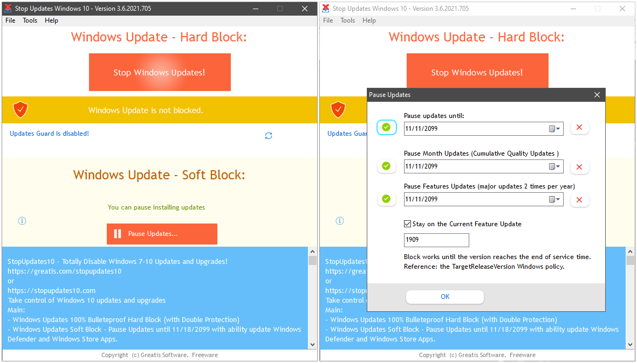Viewport: 637px width, 363px height.
Task: Open Tools menu in right window
Action: [348, 20]
